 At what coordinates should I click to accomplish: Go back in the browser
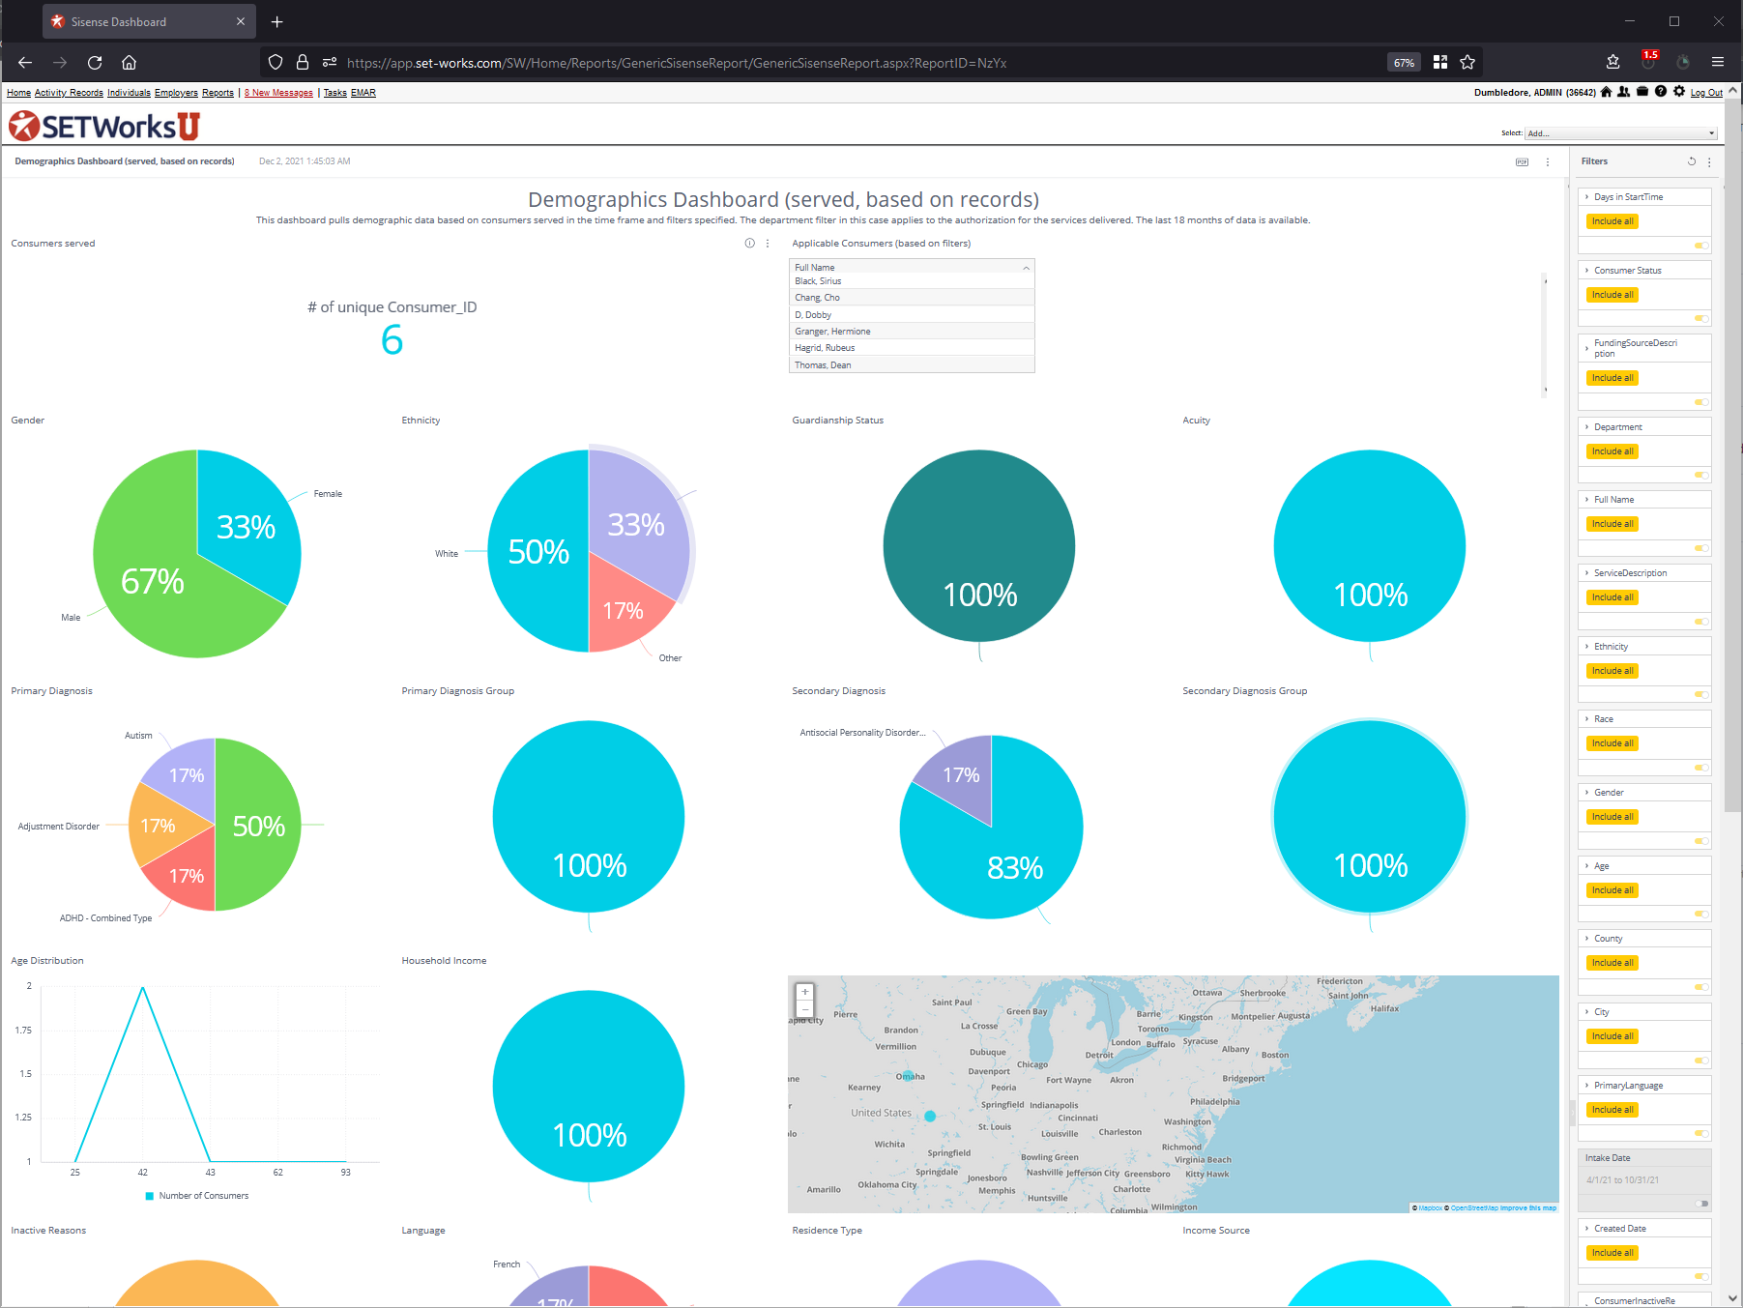[25, 63]
